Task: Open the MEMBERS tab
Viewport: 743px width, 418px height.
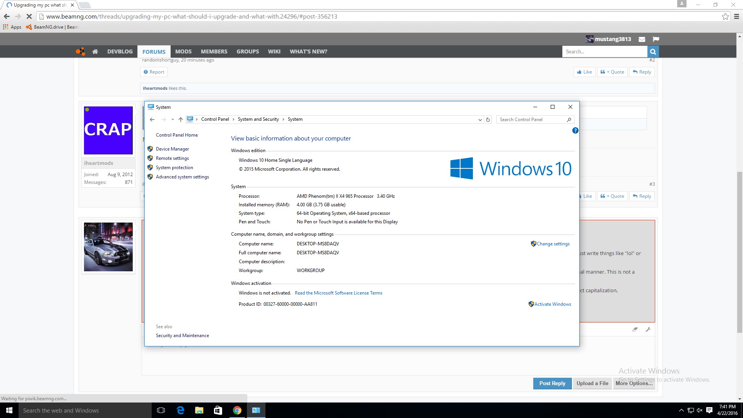Action: pos(214,51)
